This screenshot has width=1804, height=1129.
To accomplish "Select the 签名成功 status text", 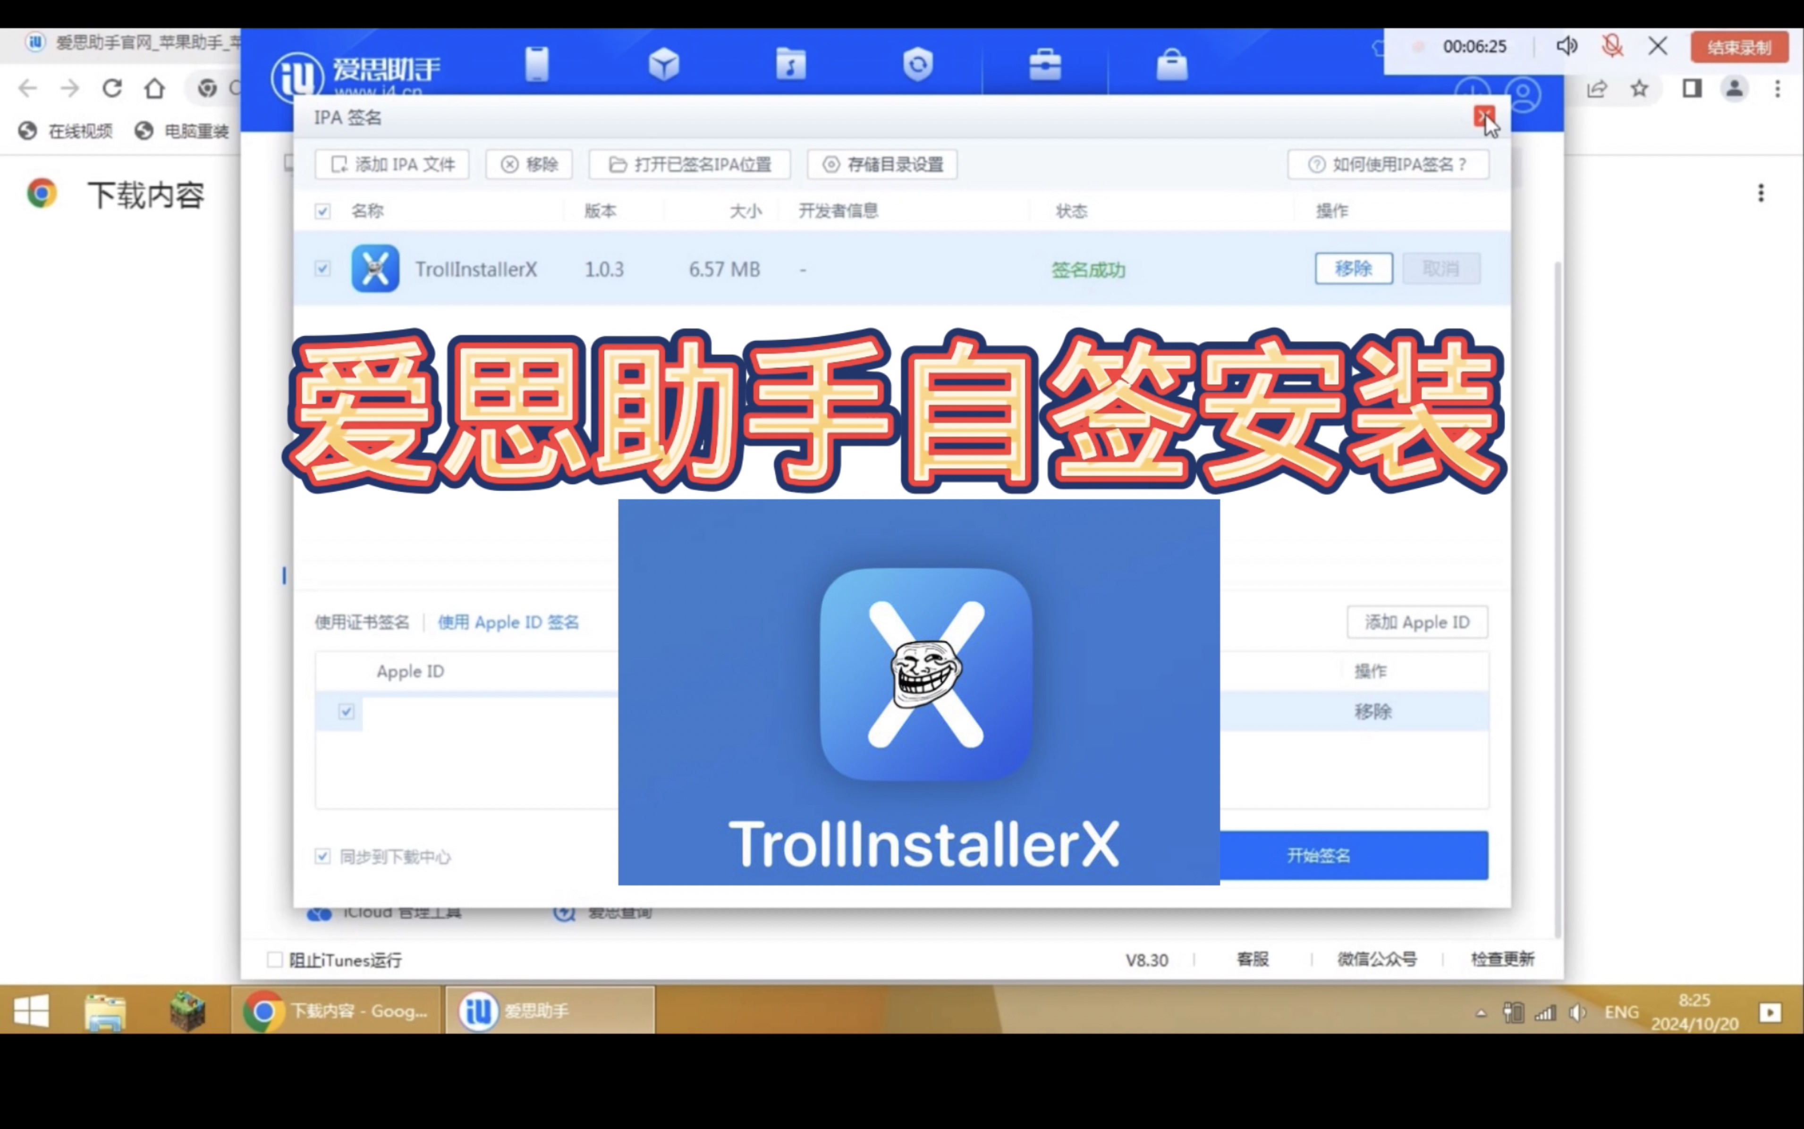I will [1088, 270].
